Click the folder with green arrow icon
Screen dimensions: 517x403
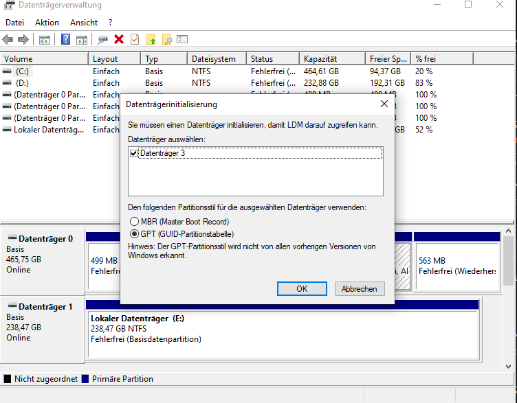click(x=151, y=40)
